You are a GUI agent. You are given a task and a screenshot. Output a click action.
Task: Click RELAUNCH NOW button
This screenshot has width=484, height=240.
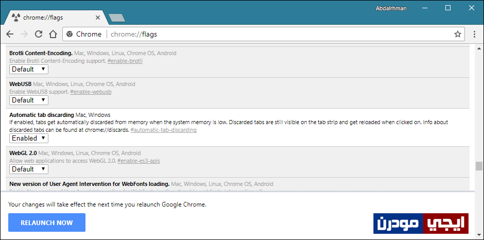[47, 222]
